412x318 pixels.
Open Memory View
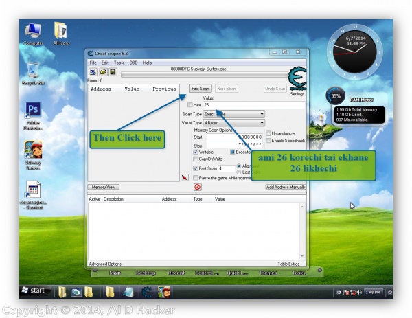(x=104, y=187)
